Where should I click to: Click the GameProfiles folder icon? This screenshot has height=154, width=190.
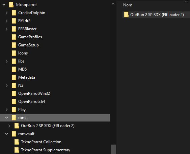(x=14, y=37)
